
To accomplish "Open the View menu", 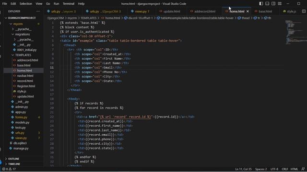I will [x=39, y=3].
